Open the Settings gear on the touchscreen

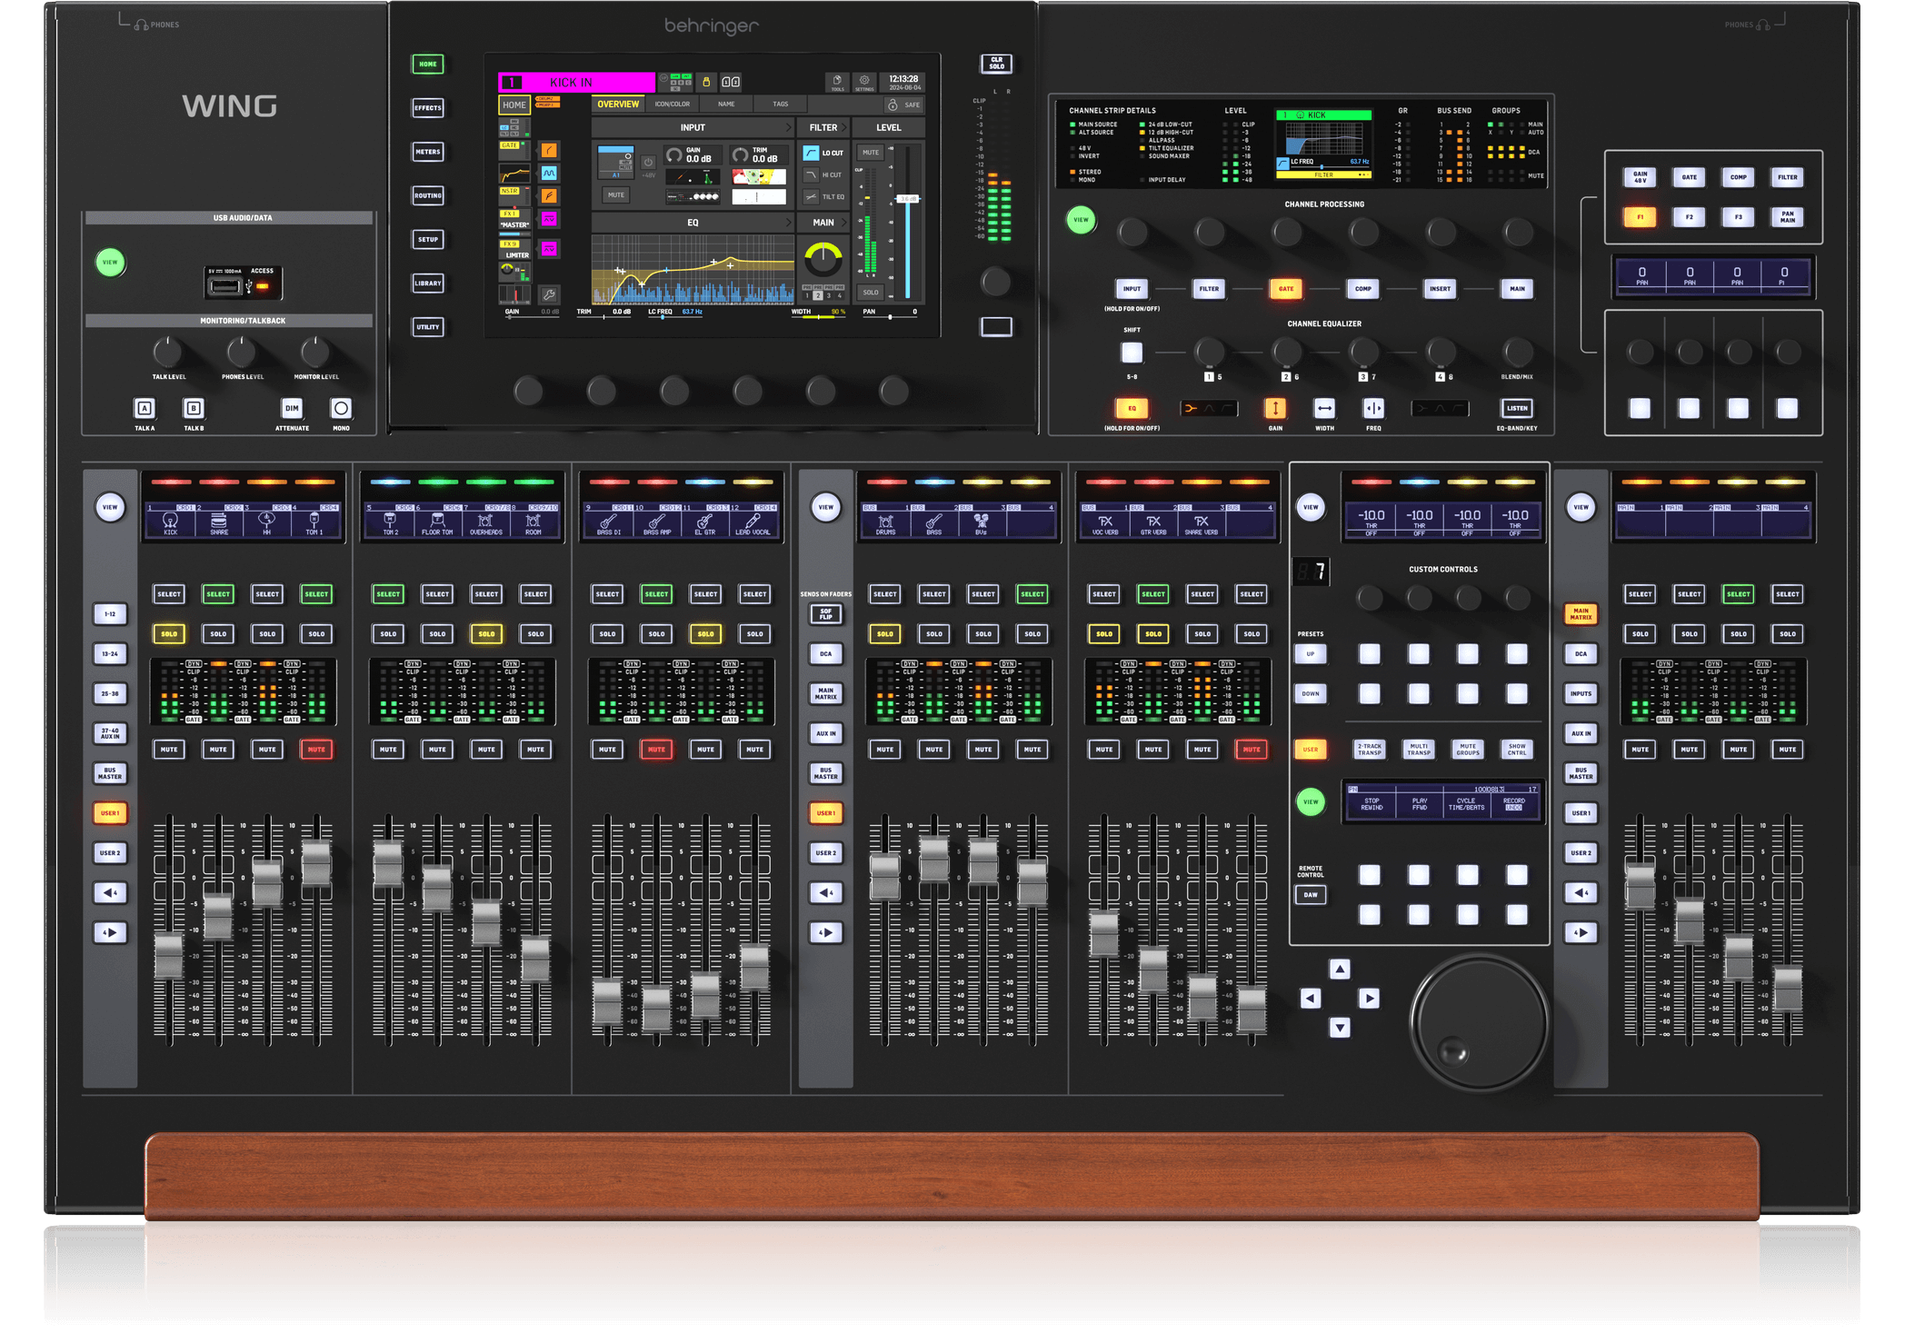[x=864, y=82]
